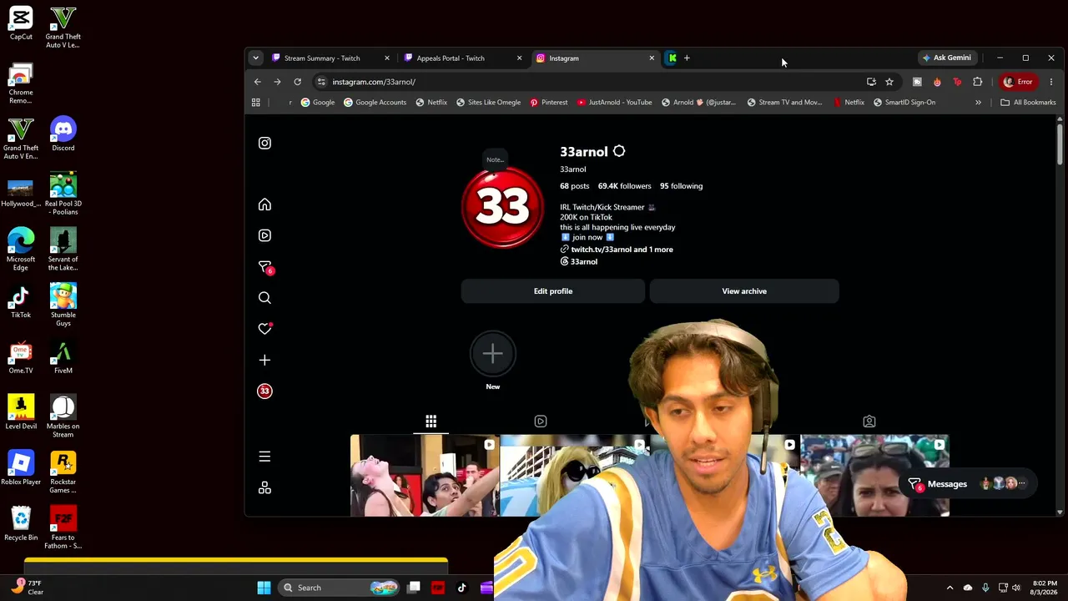Screen dimensions: 1068x601
Task: Click Edit profile button
Action: 553,291
